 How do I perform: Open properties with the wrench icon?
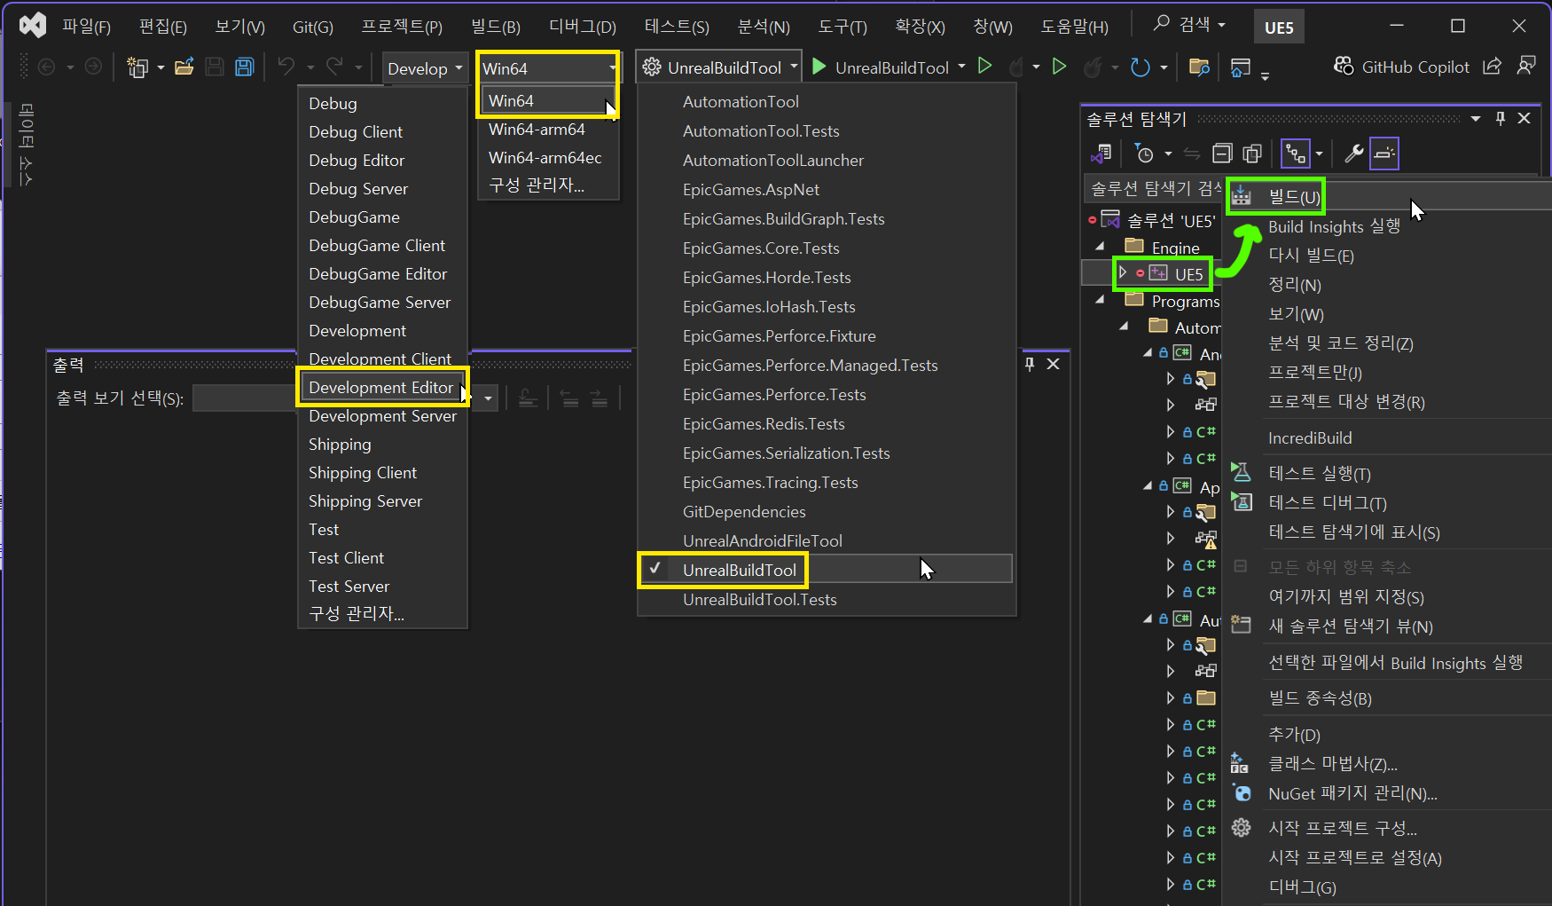point(1353,154)
